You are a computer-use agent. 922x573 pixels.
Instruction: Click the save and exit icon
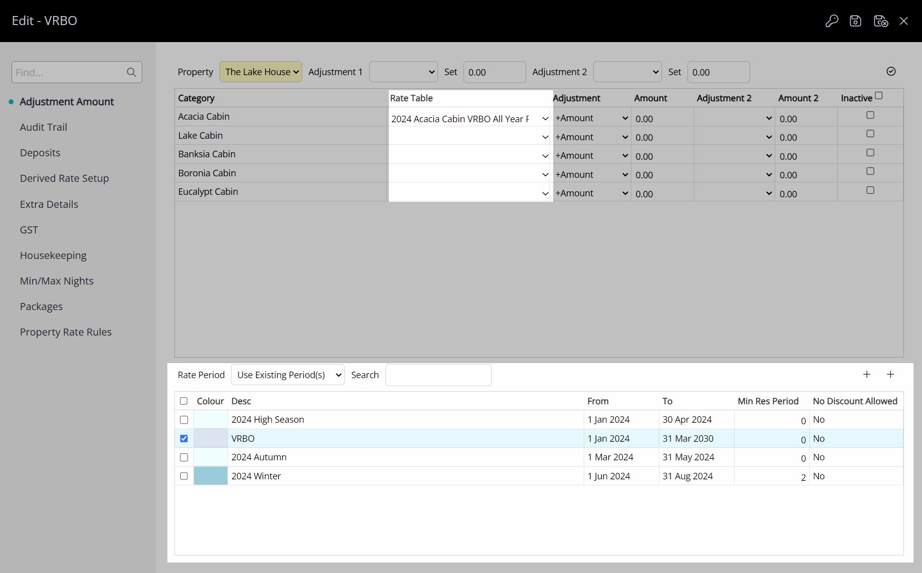[x=881, y=21]
